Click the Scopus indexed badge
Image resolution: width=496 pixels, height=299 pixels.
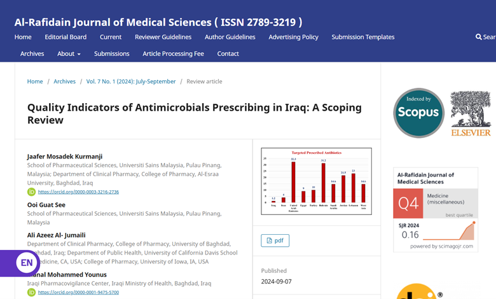[x=418, y=113]
